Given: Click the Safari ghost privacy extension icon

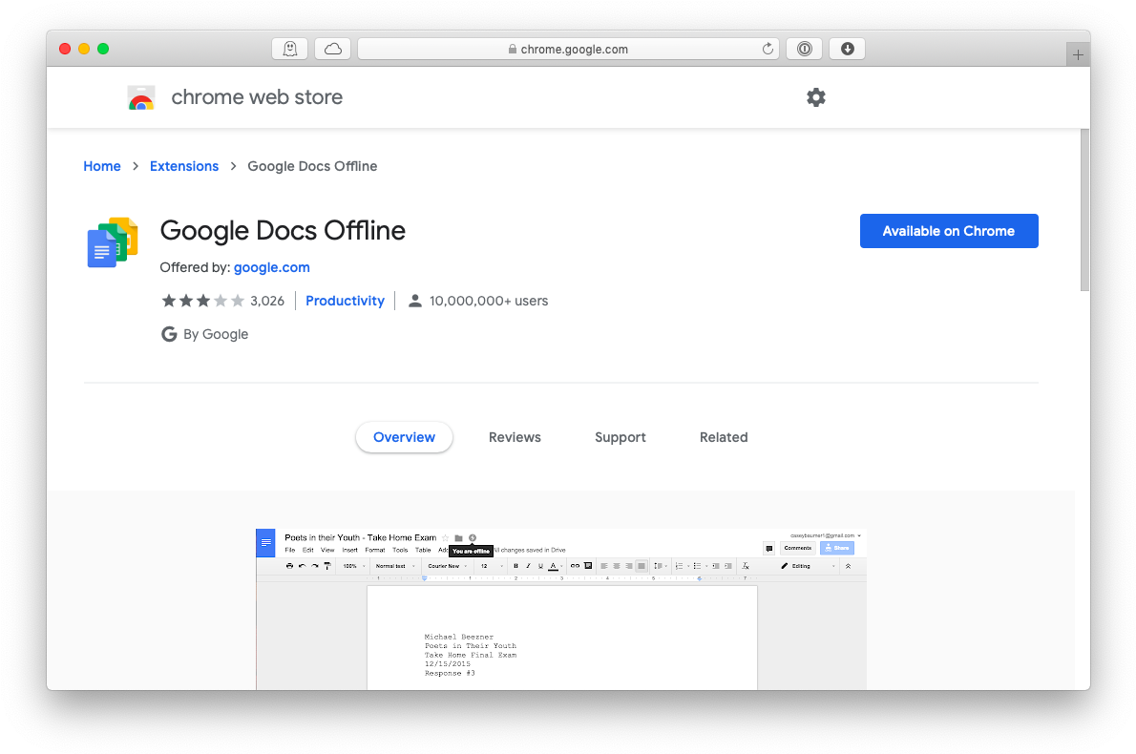Looking at the screenshot, I should click(290, 49).
